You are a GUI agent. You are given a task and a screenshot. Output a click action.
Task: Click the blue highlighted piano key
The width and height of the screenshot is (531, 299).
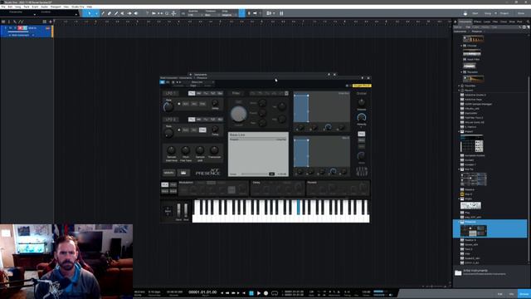pos(299,207)
